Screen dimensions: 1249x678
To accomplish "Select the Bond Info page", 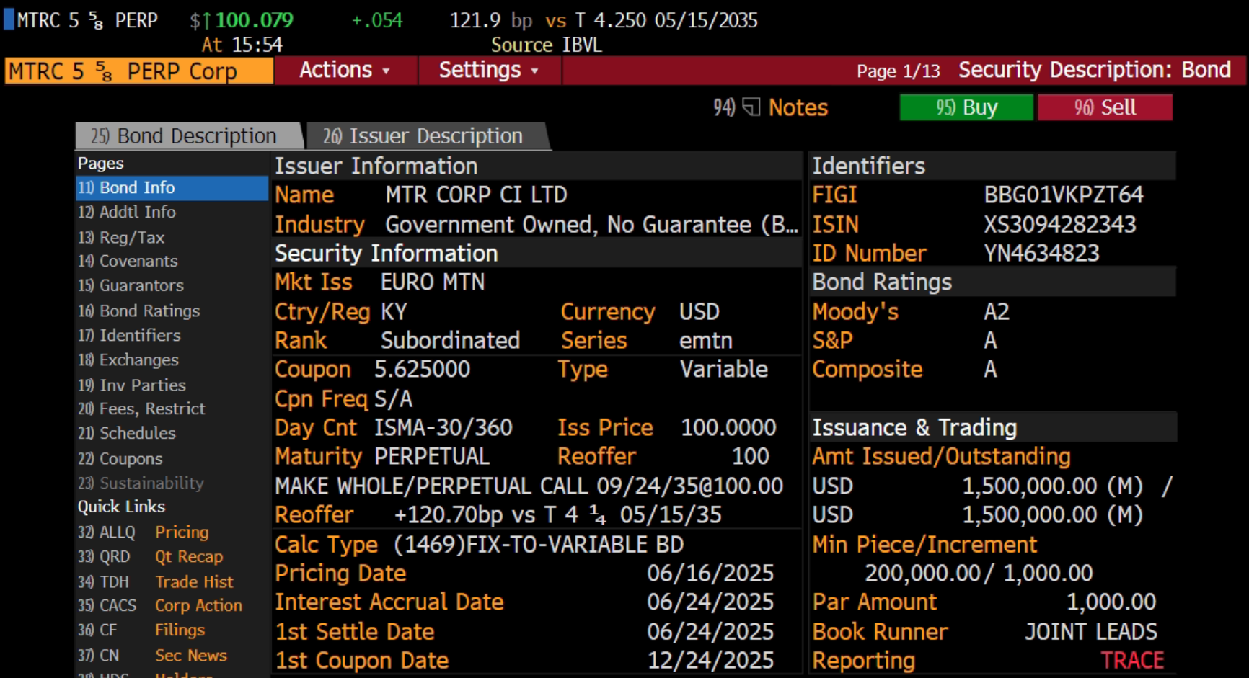I will pos(172,188).
